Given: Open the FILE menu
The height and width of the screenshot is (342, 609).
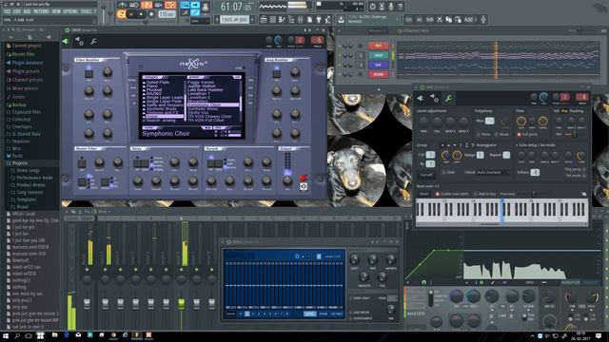Looking at the screenshot, I should pyautogui.click(x=7, y=11).
